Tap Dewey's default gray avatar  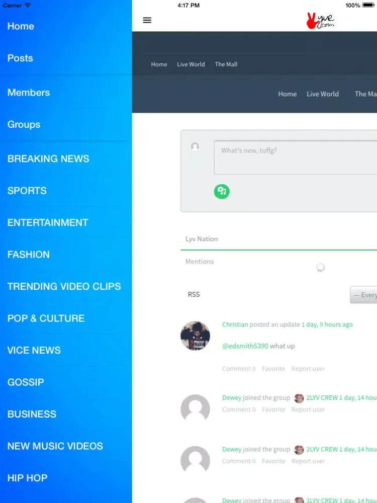[195, 409]
